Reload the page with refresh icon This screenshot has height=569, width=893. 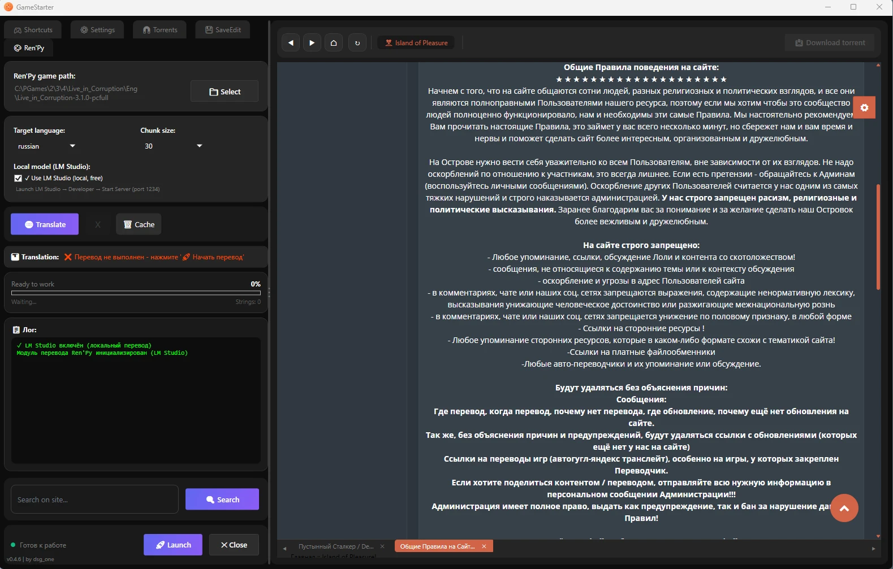(x=357, y=43)
